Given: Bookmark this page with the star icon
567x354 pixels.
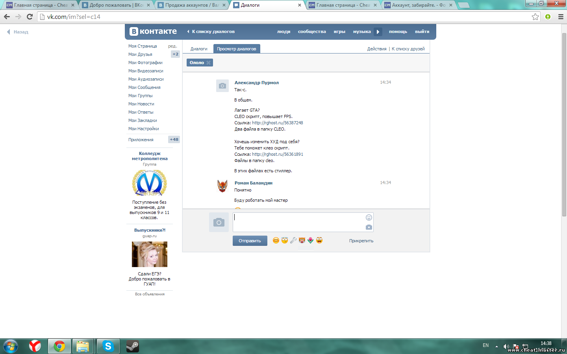Looking at the screenshot, I should (535, 17).
